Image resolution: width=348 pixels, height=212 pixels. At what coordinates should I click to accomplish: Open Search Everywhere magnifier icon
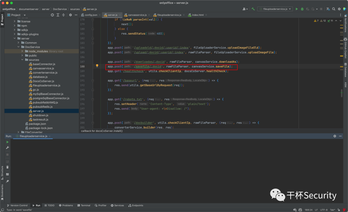click(333, 9)
